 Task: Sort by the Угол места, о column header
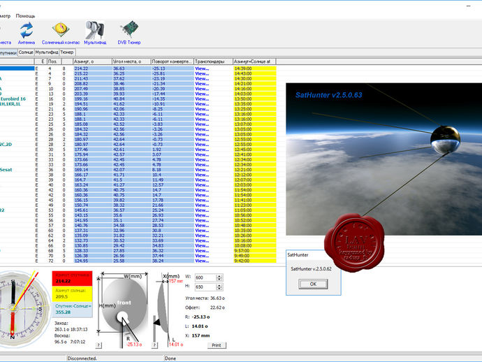click(131, 61)
